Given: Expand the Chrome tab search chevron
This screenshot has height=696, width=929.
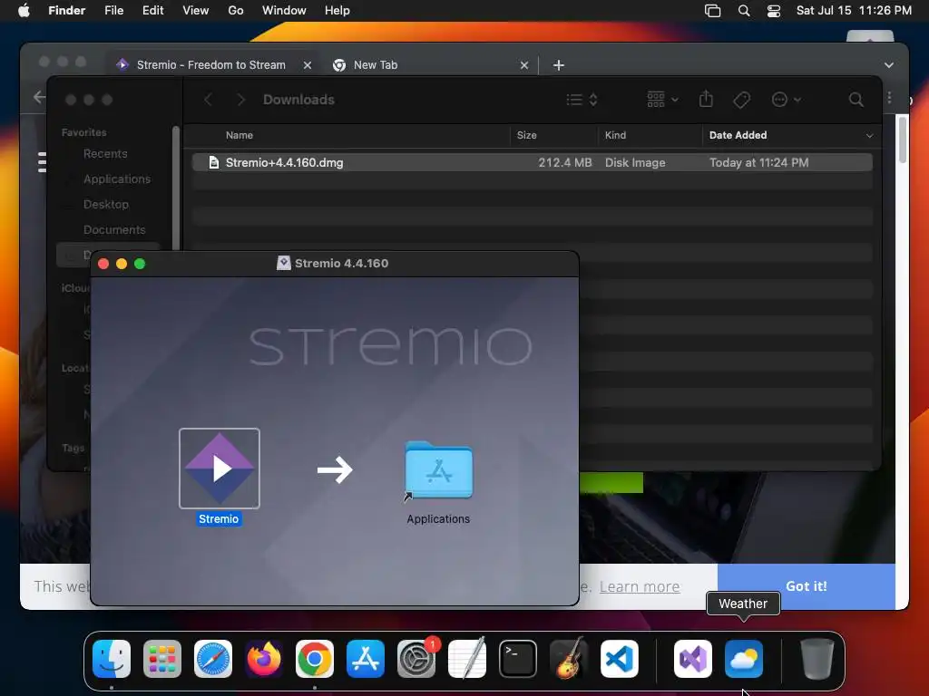Looking at the screenshot, I should coord(889,65).
